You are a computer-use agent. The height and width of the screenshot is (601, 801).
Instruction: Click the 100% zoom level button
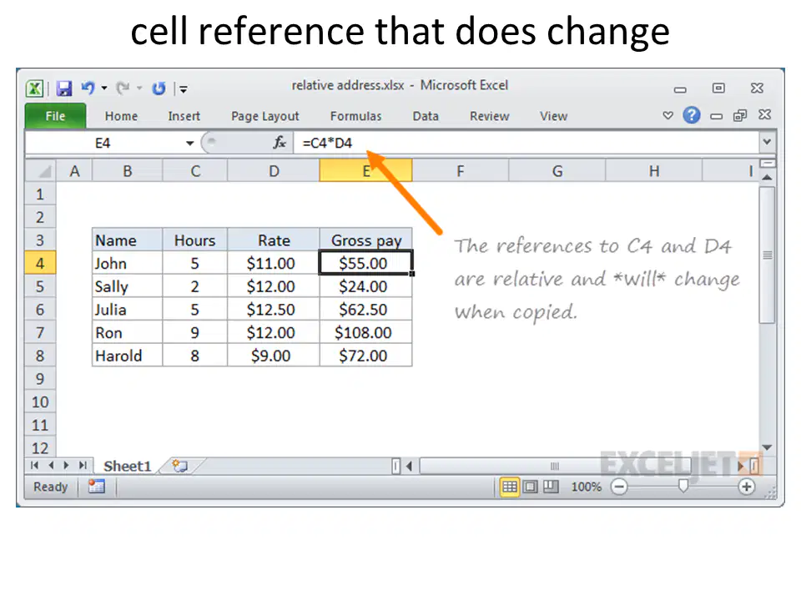point(586,487)
